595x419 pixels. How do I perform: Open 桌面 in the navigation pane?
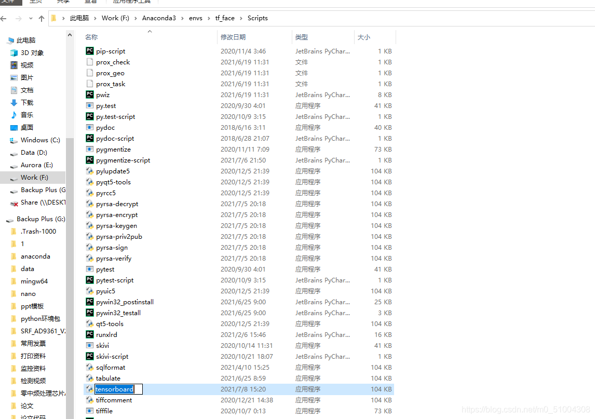(27, 128)
